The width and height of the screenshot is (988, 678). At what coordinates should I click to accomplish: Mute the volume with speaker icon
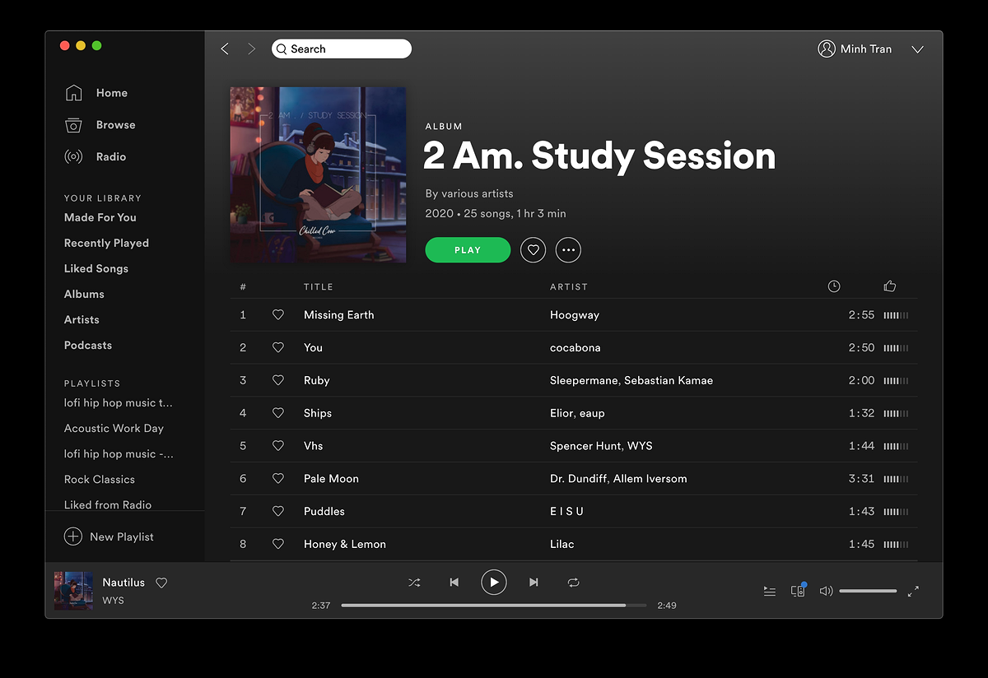click(826, 591)
